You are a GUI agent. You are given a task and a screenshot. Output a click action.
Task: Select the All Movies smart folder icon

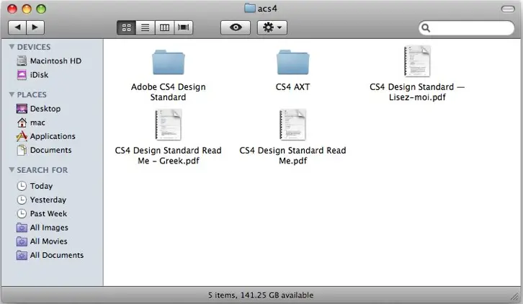[x=22, y=241]
